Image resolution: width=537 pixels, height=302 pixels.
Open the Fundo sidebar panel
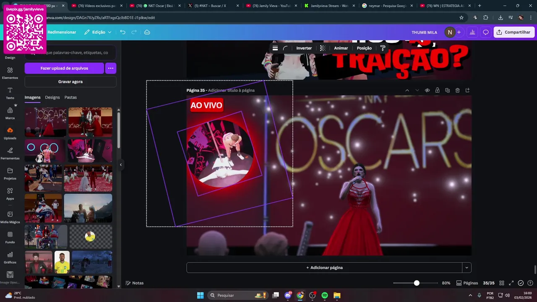[x=10, y=237]
